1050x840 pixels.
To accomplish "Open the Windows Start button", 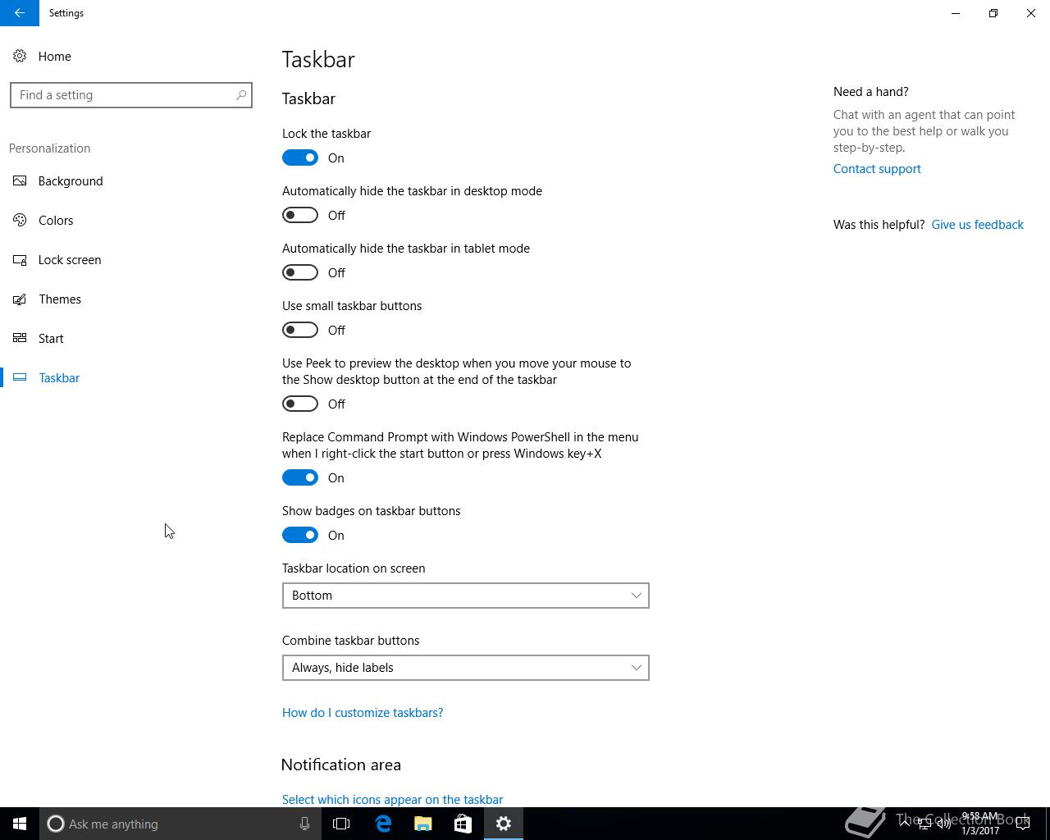I will 20,824.
